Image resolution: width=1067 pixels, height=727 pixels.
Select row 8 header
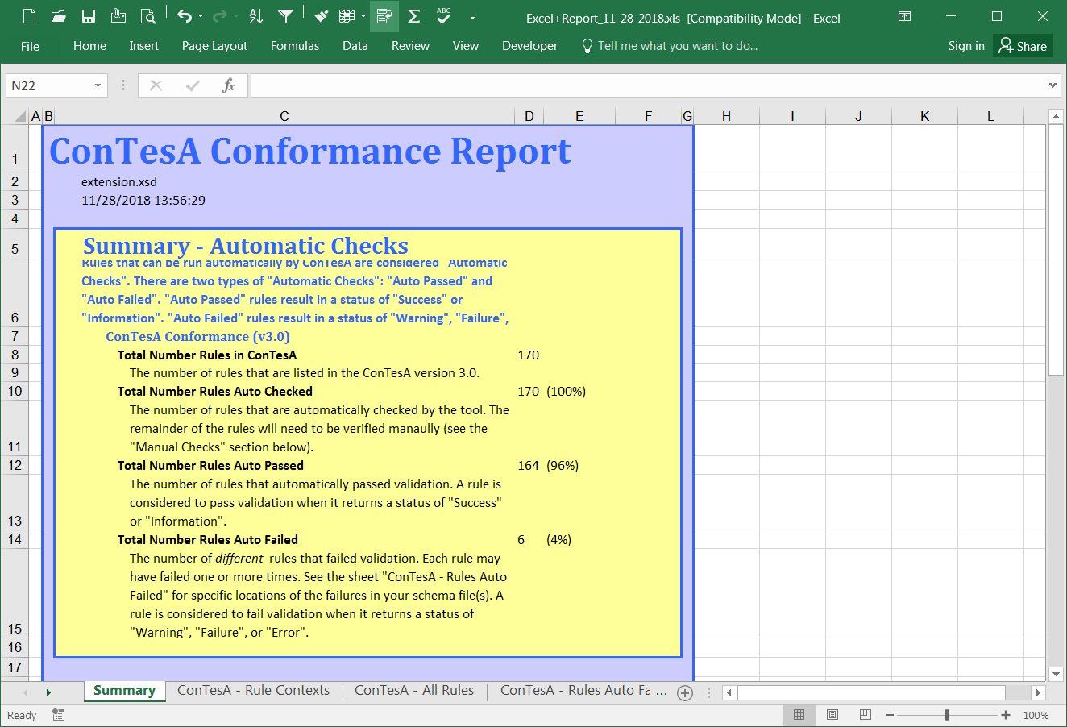(x=15, y=355)
